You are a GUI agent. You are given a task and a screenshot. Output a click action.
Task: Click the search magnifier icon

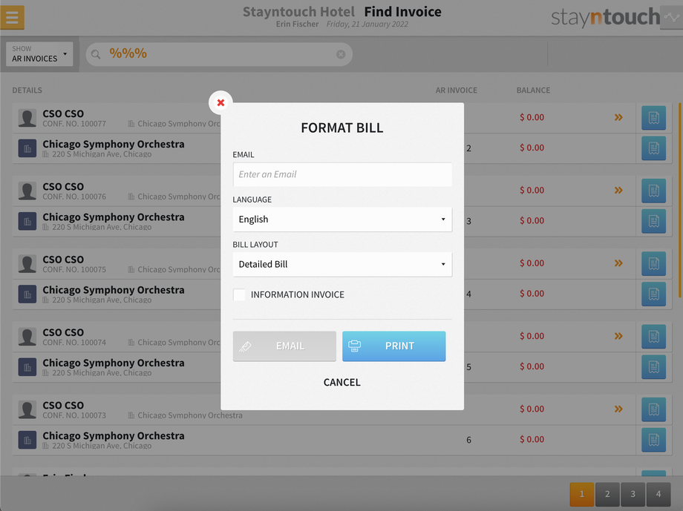(96, 54)
